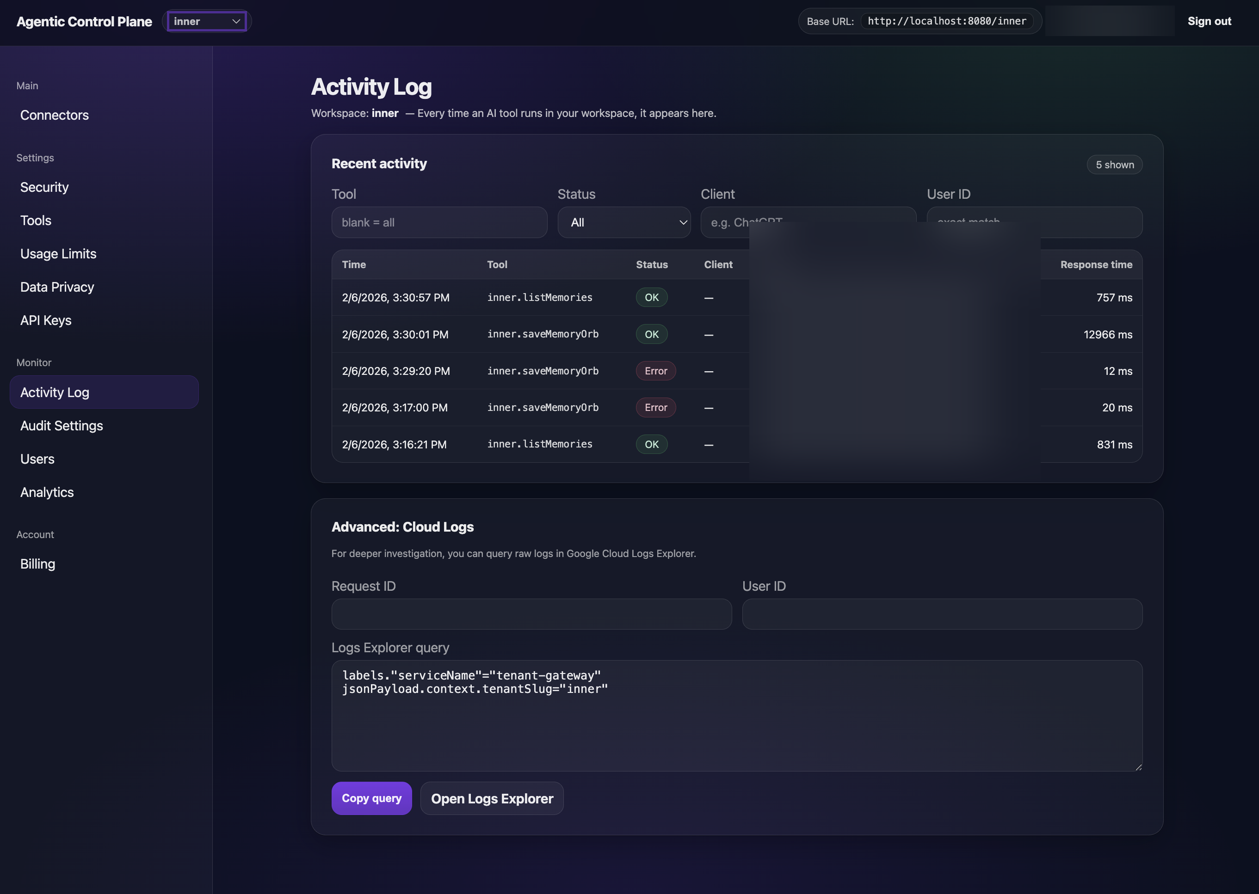View the API Keys page
The height and width of the screenshot is (894, 1259).
click(46, 320)
